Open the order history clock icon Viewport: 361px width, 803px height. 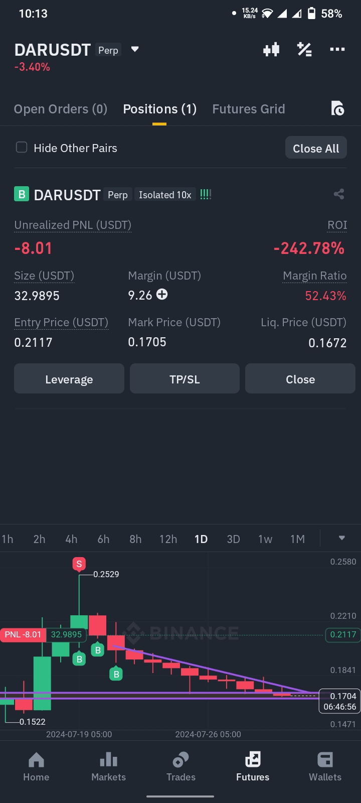[337, 108]
